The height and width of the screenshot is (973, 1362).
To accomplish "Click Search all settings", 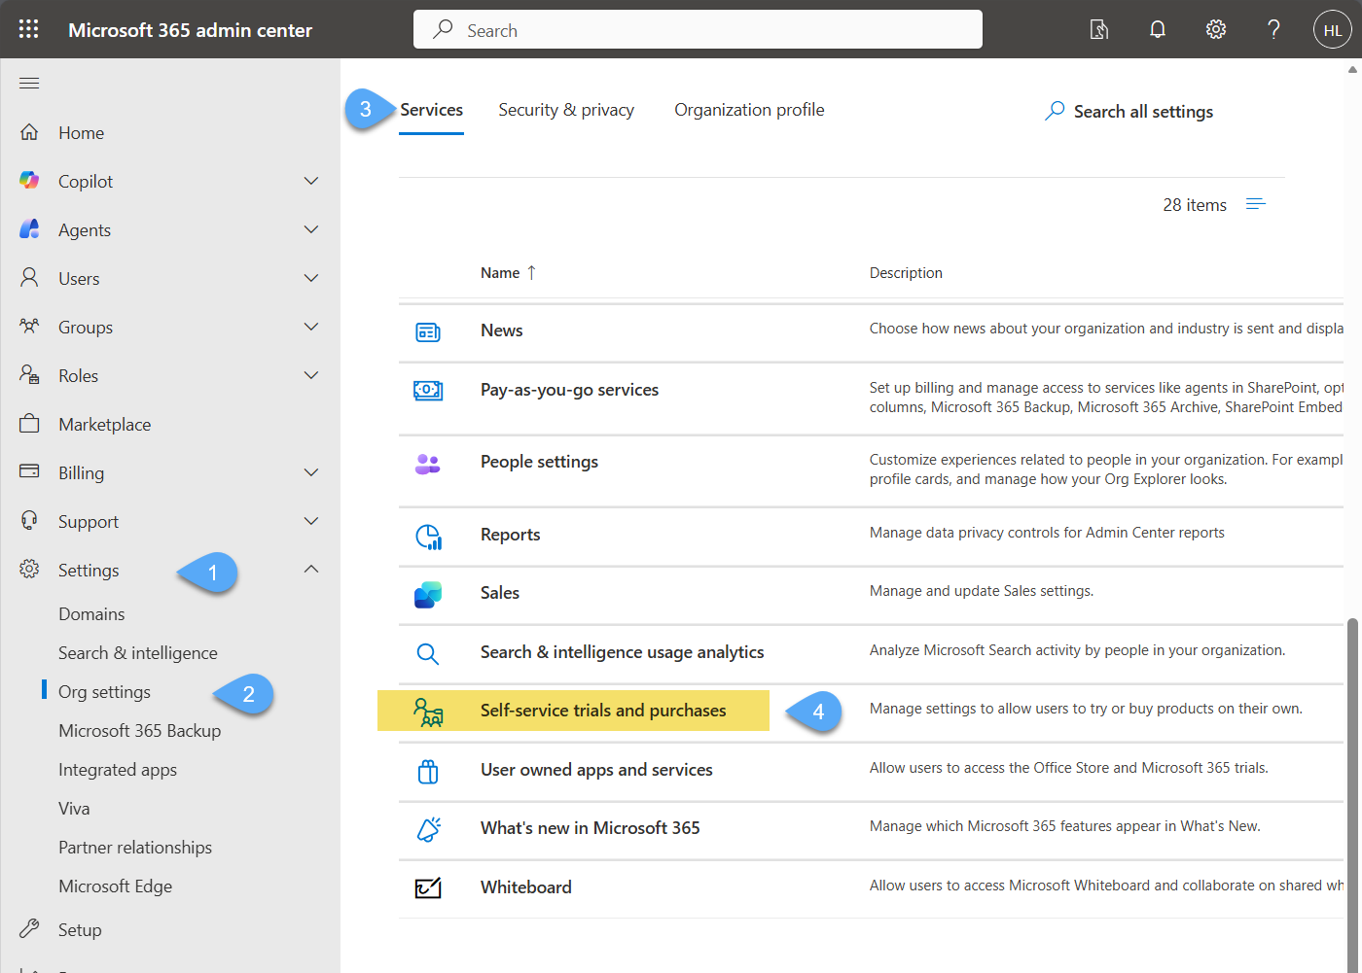I will 1129,112.
